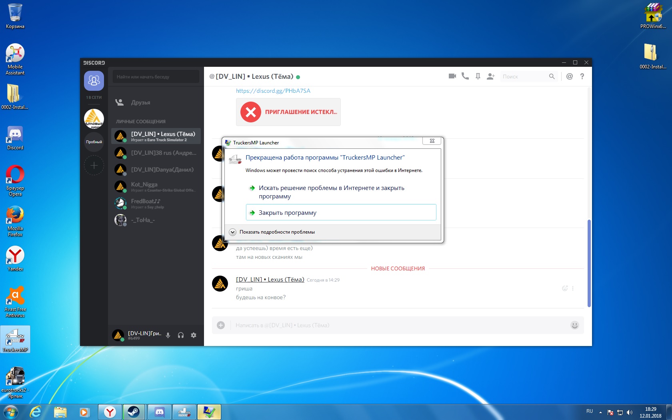Open DM with Kot_Nigga

click(156, 186)
